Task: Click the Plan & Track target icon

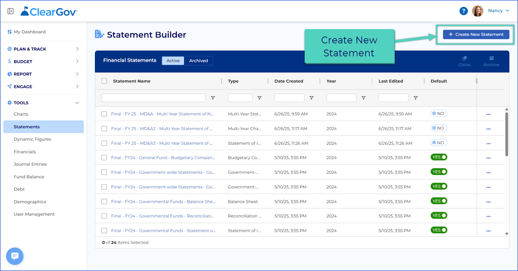Action: 9,49
